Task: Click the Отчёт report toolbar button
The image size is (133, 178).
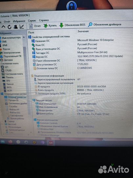Action: pyautogui.click(x=35, y=26)
